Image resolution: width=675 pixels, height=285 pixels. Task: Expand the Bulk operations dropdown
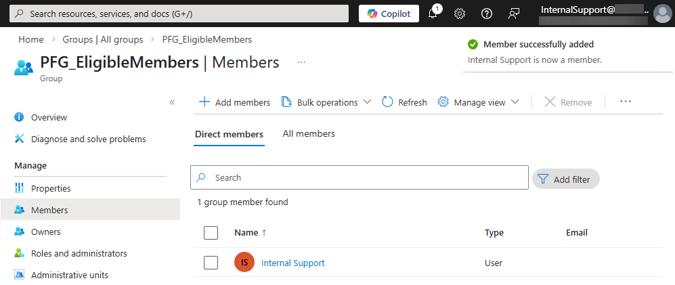[x=326, y=102]
